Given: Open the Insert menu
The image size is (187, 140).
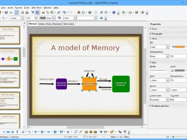Looking at the screenshot, I should [10, 8].
